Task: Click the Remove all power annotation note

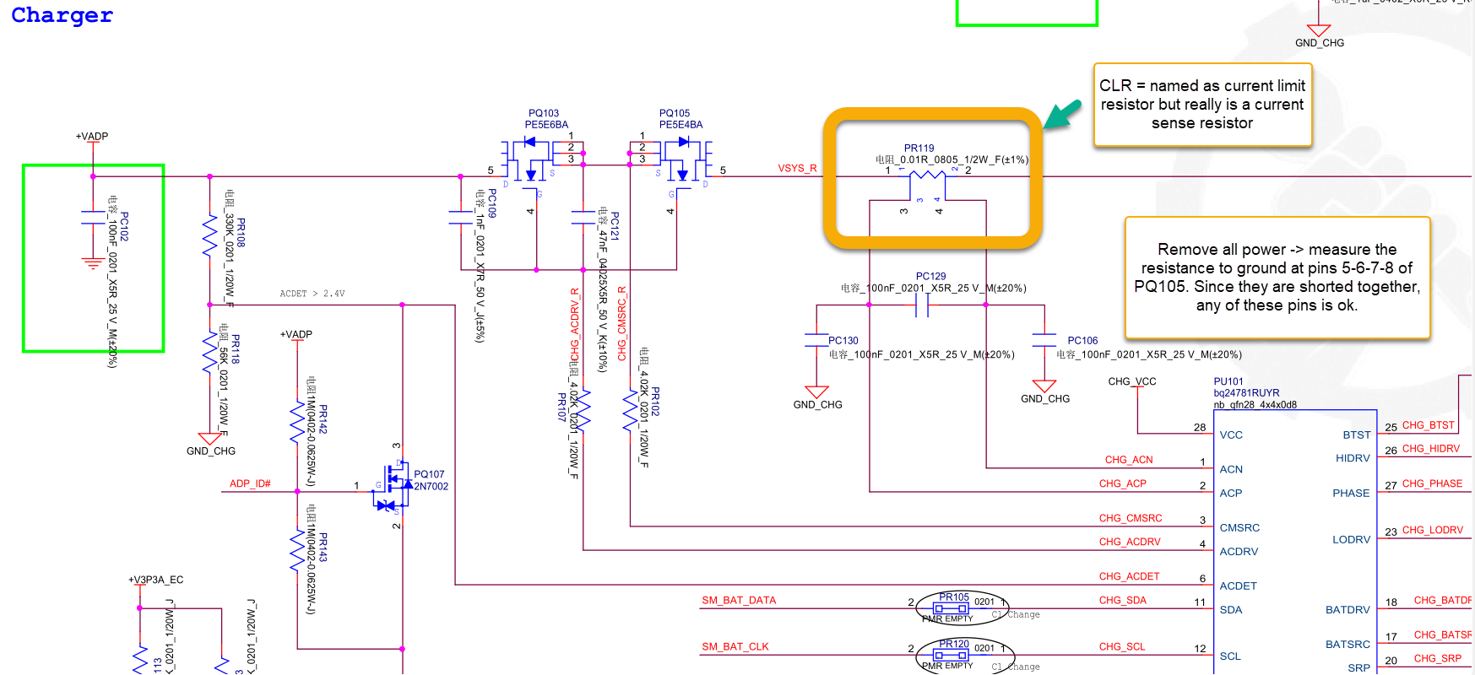Action: [1277, 278]
